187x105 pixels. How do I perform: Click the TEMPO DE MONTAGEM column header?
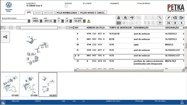(120, 28)
